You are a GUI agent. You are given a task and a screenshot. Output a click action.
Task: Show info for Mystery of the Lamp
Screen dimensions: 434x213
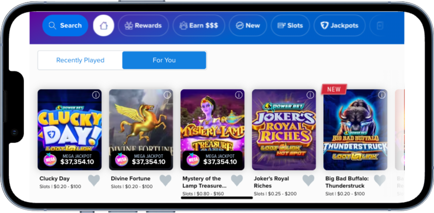[239, 95]
